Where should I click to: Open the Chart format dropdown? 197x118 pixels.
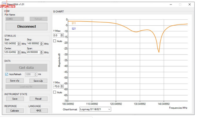(95, 109)
